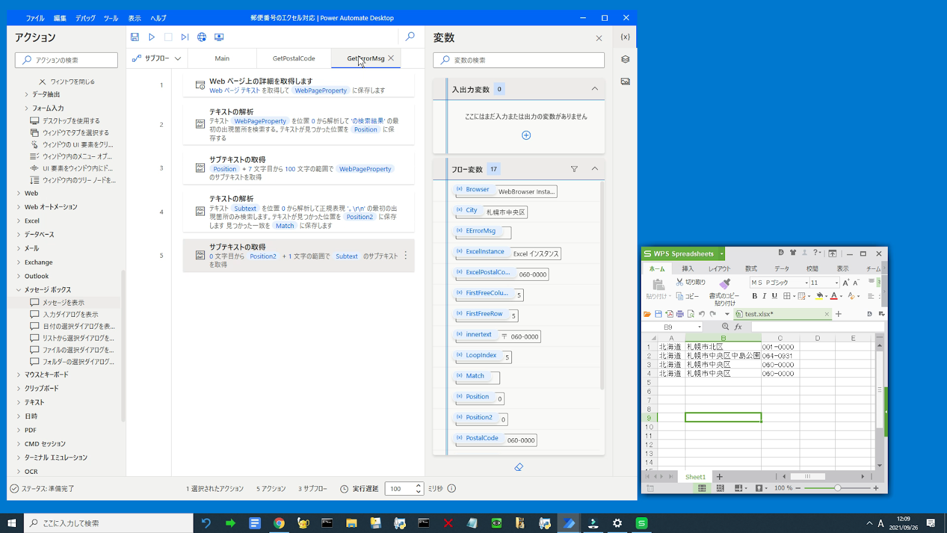Open the subflow dropdown
Image resolution: width=947 pixels, height=533 pixels.
click(x=157, y=59)
